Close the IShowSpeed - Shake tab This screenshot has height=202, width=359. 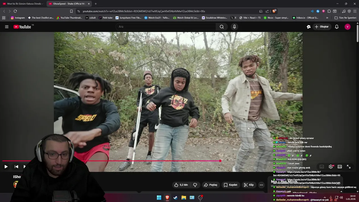(x=89, y=4)
